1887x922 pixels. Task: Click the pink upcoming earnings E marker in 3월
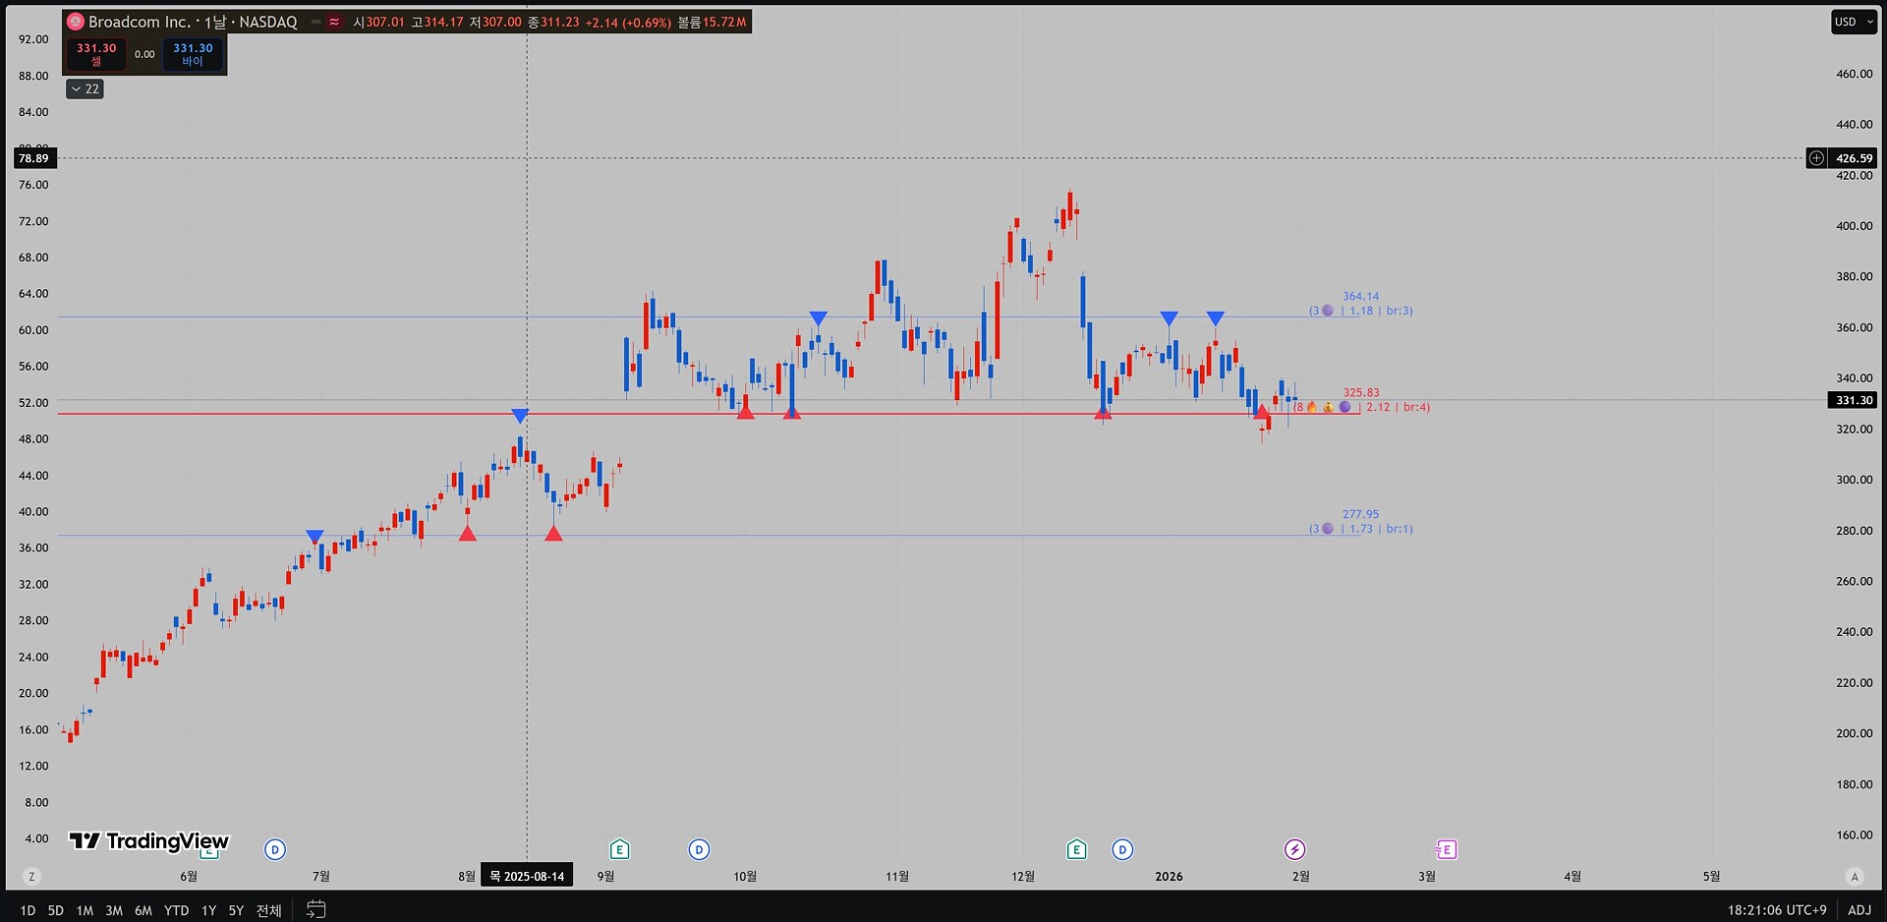[1446, 849]
